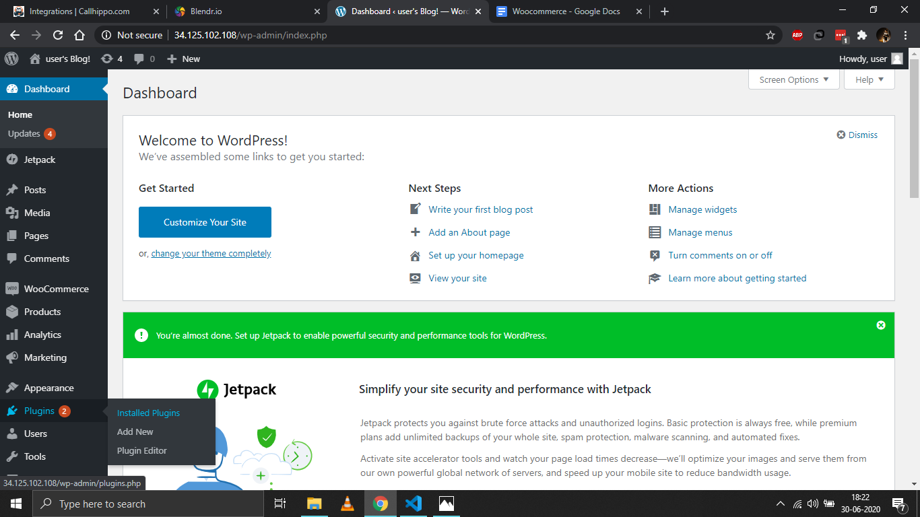920x517 pixels.
Task: Click Learn more about getting started link
Action: pos(737,278)
